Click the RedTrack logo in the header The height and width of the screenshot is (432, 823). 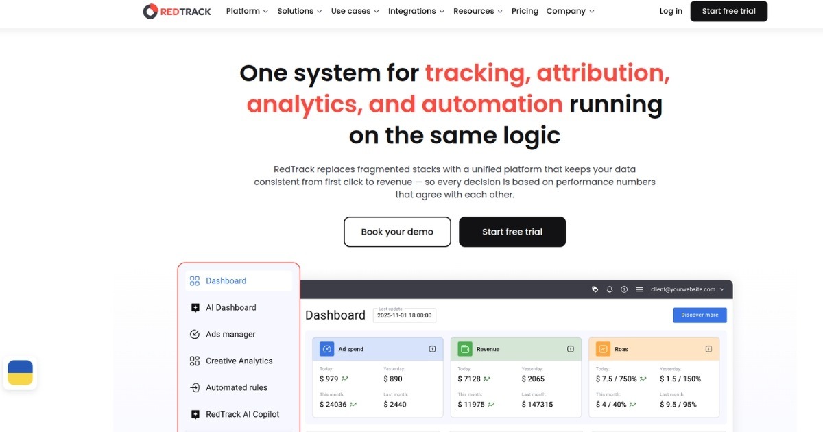177,11
